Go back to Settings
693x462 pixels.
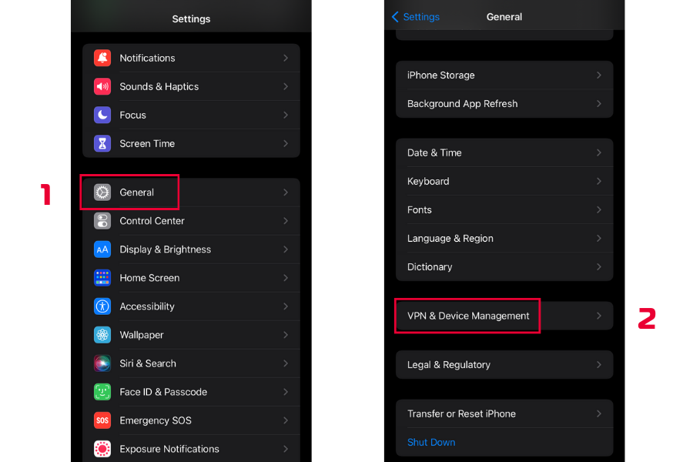click(x=416, y=17)
